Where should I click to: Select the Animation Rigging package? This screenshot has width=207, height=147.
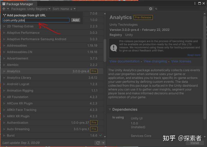52,90
